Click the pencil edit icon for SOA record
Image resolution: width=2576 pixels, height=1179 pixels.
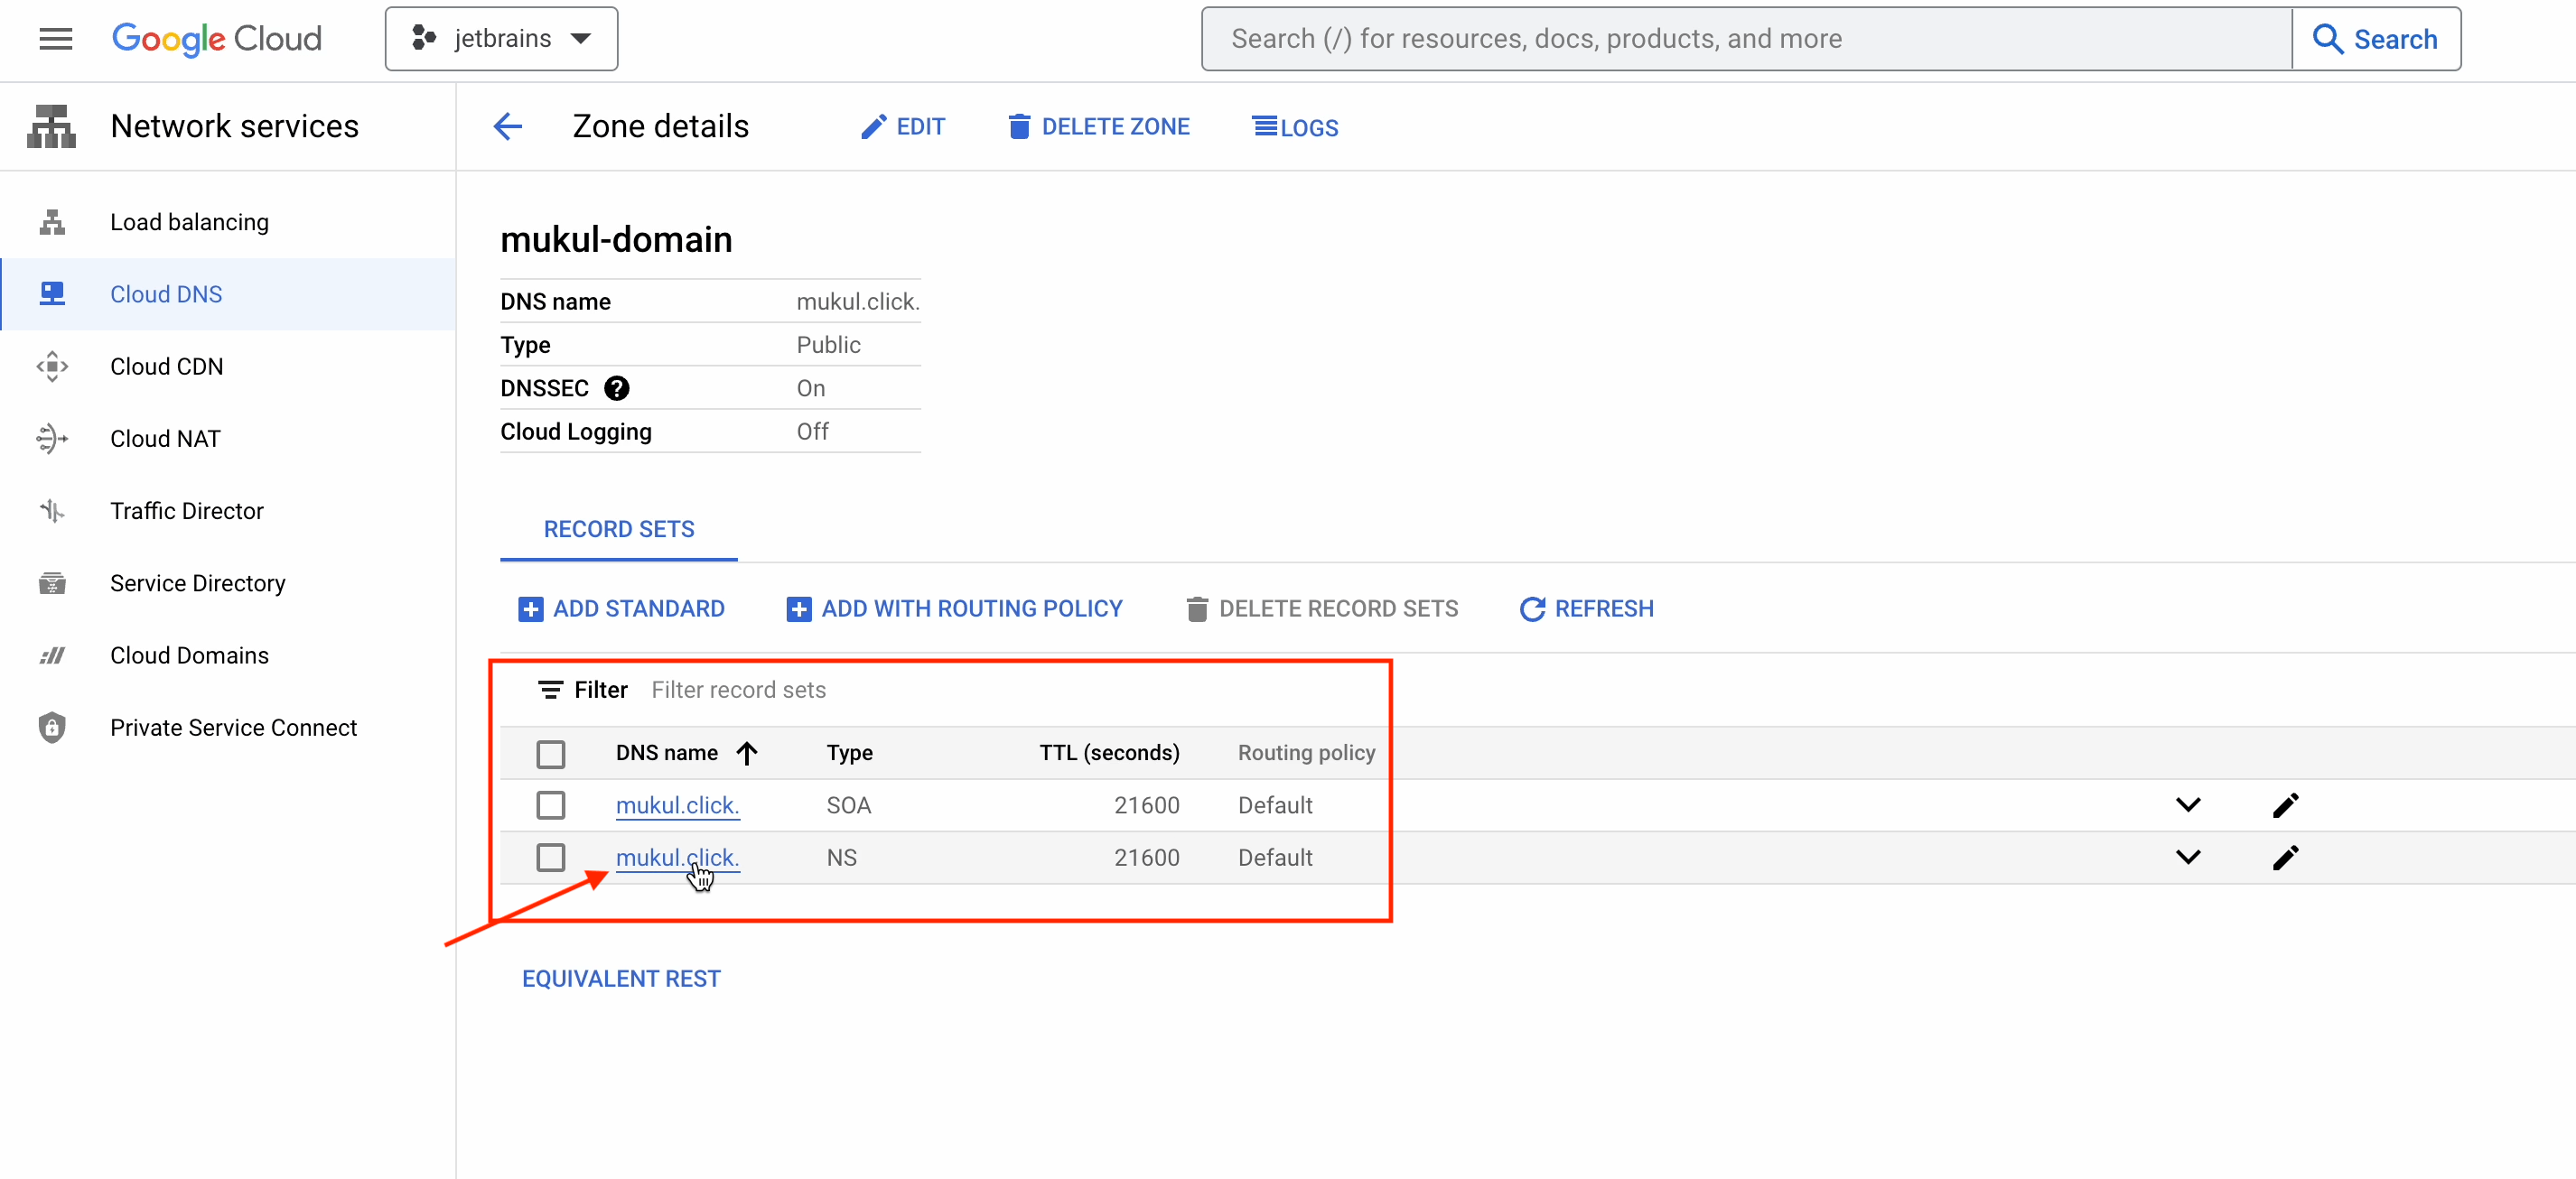pos(2285,805)
